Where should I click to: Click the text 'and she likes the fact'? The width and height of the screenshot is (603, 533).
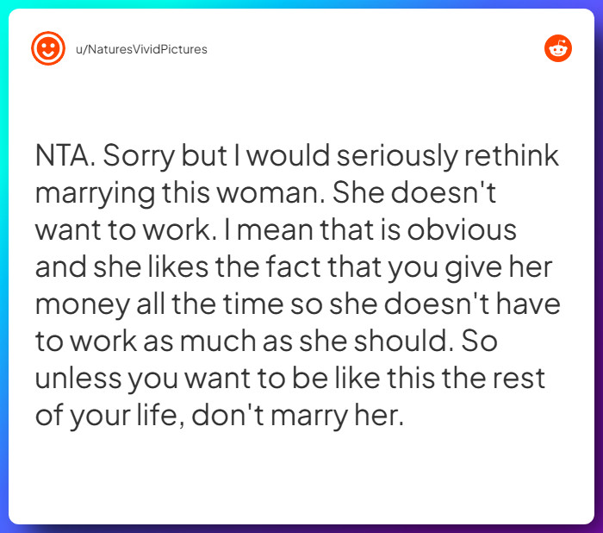[178, 266]
